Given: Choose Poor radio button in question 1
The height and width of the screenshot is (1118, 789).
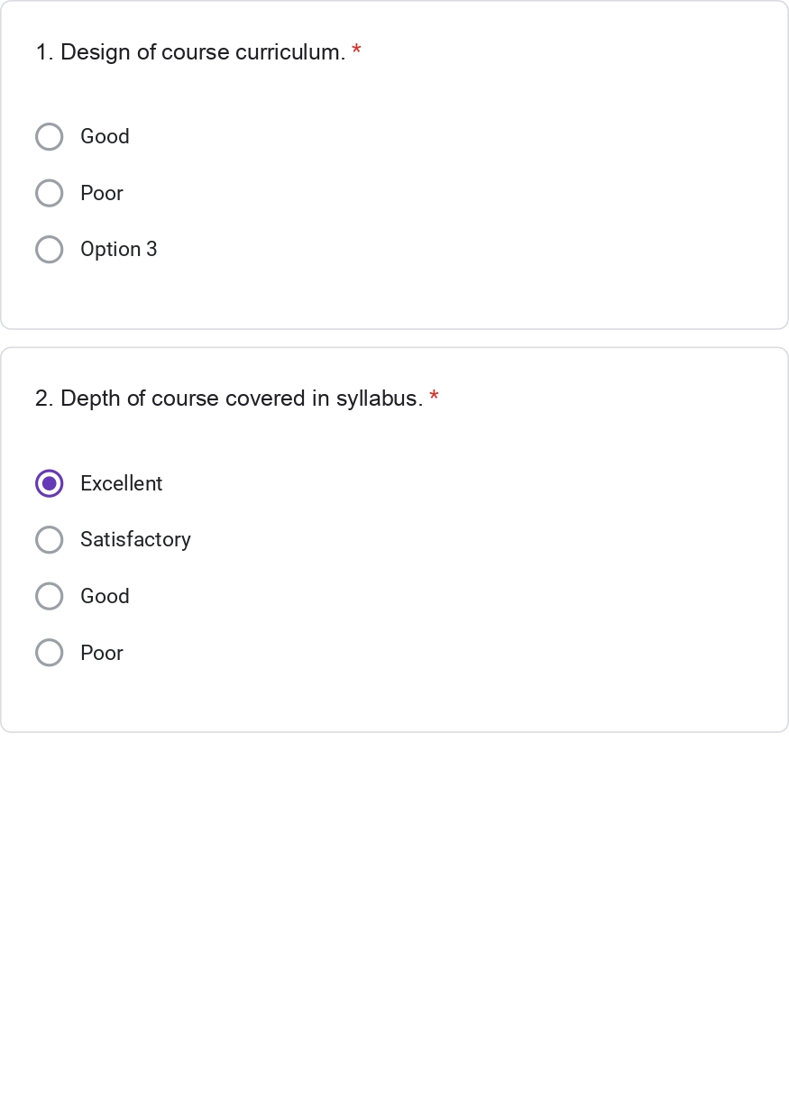Looking at the screenshot, I should click(50, 193).
